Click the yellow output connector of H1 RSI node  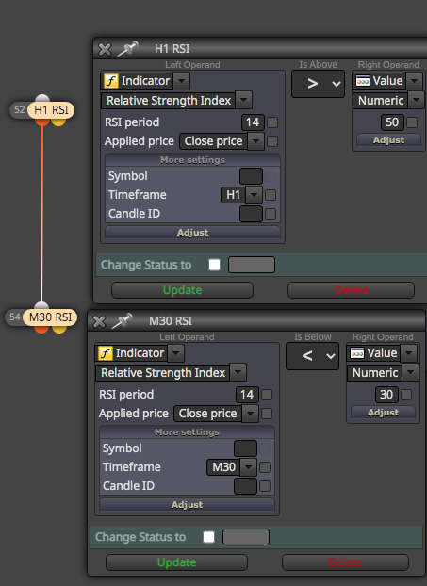(x=58, y=122)
